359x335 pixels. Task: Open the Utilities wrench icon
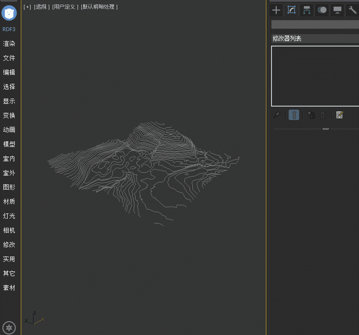click(353, 10)
